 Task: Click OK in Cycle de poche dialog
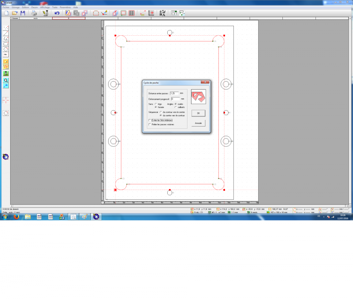[x=198, y=113]
